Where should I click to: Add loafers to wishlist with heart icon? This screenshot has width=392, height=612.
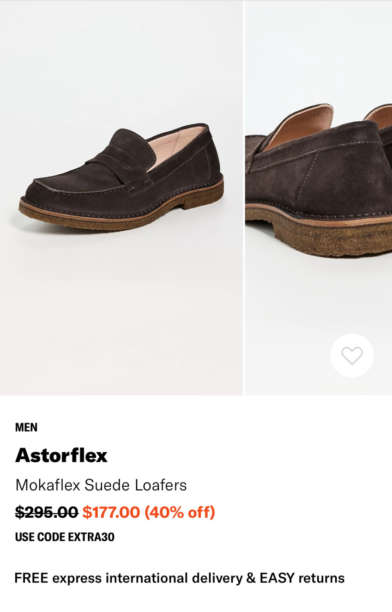click(x=352, y=355)
